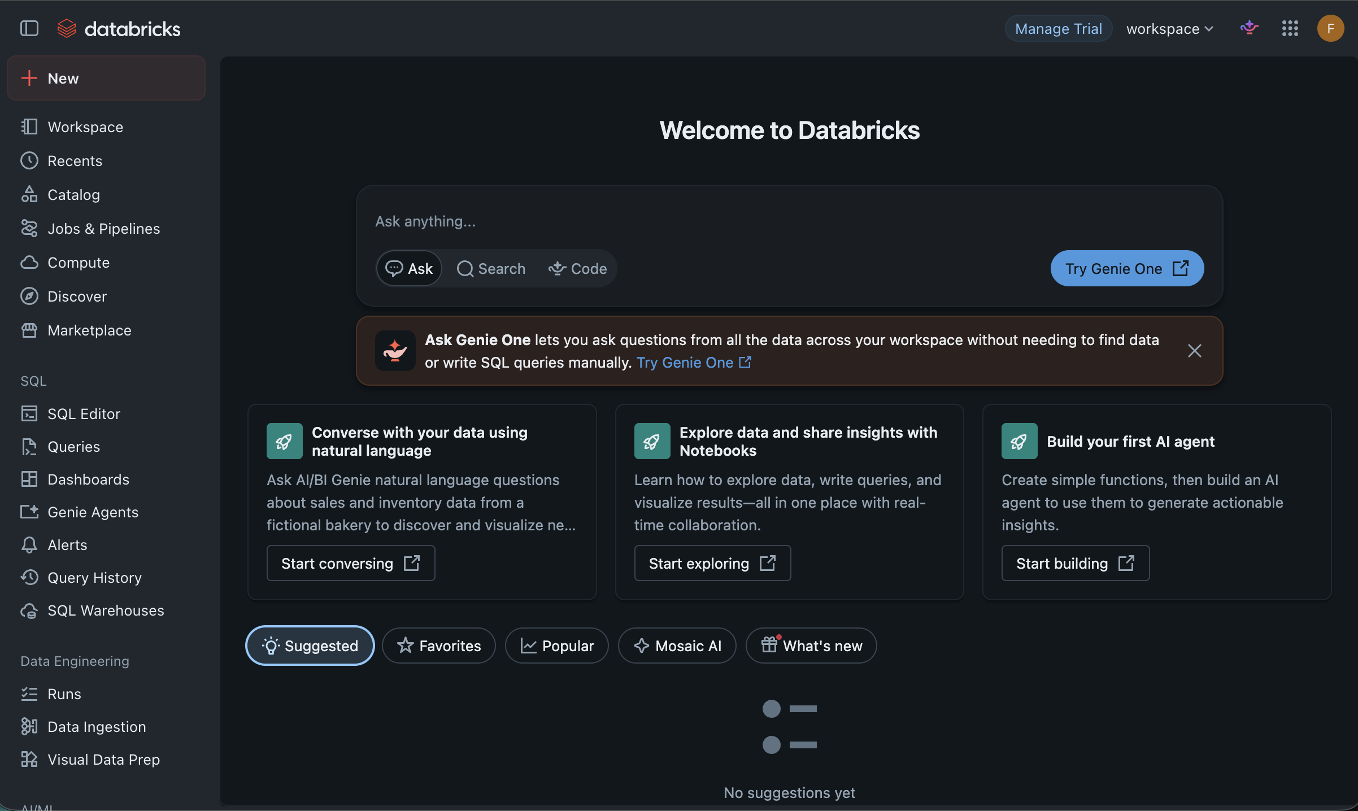
Task: Collapse the sidebar with the panel icon
Action: coord(29,29)
